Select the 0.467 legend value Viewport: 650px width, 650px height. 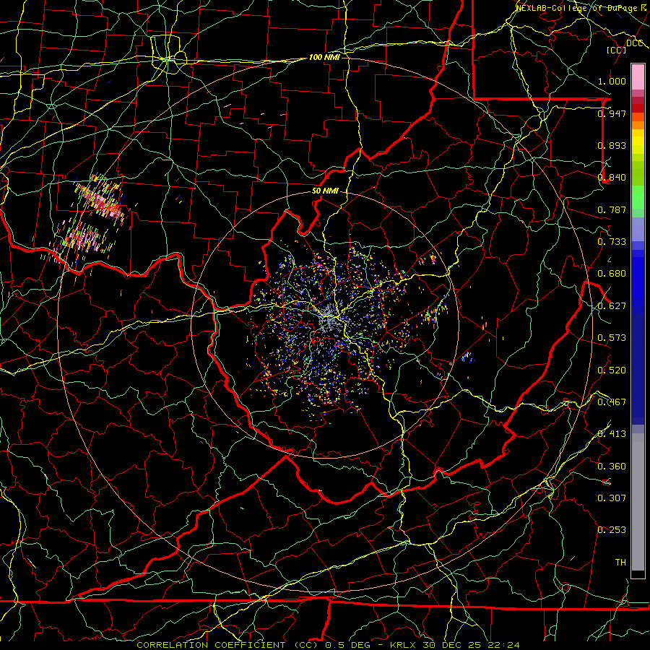pyautogui.click(x=612, y=402)
